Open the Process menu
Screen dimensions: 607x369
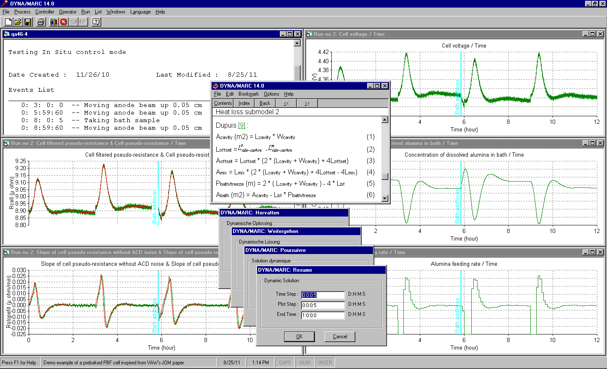pos(22,12)
